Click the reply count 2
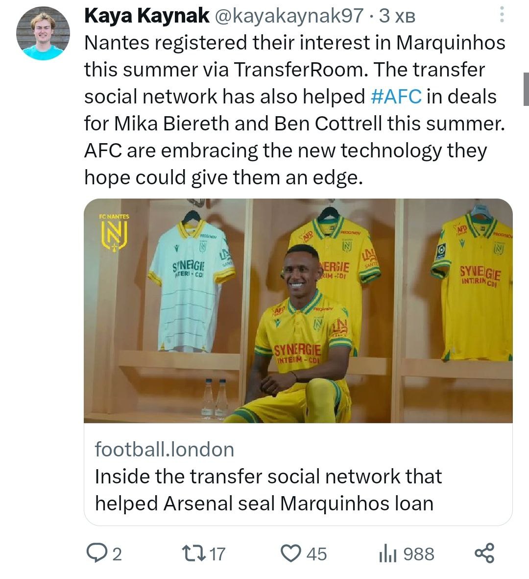 pos(117,554)
